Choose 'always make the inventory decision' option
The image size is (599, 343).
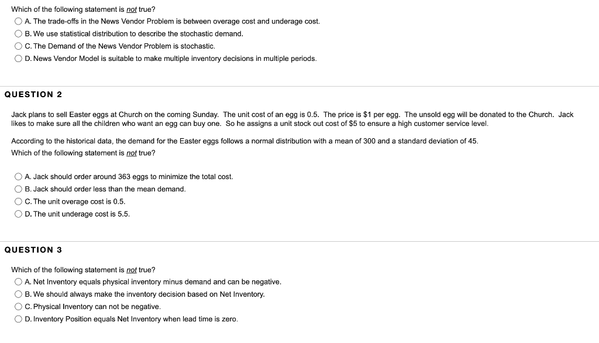click(19, 294)
